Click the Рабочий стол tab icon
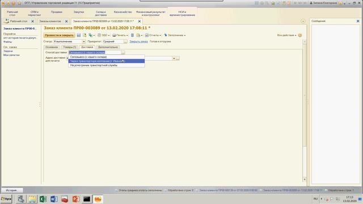This screenshot has height=204, width=363. tap(6, 21)
